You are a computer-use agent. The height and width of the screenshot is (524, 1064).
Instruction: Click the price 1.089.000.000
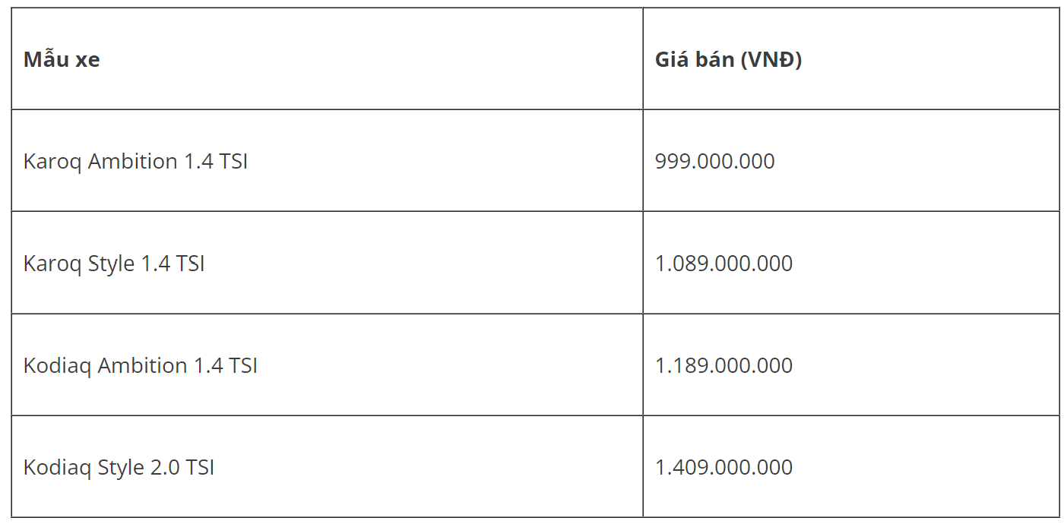[x=724, y=264]
